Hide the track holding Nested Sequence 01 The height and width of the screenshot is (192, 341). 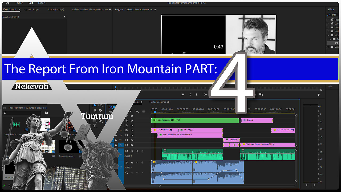click(132, 121)
